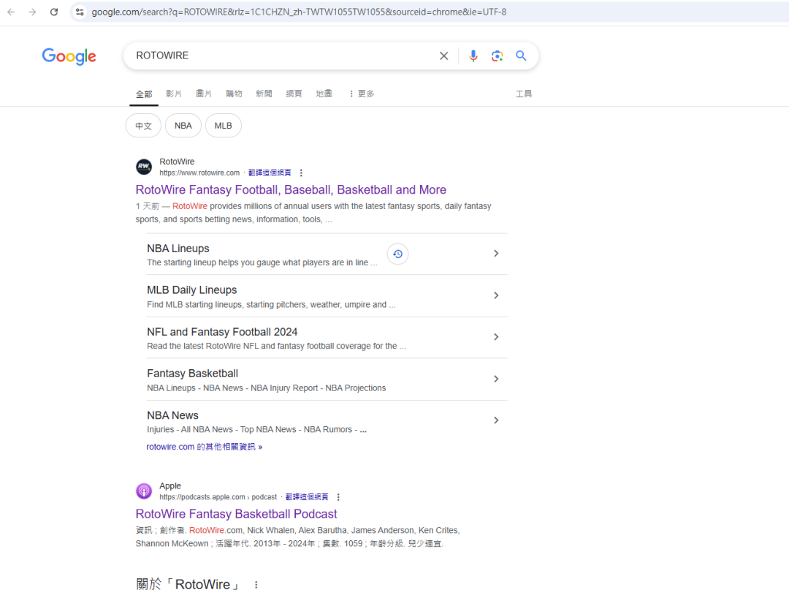789x598 pixels.
Task: Open three-dot menu next to 關於「RotoWire」
Action: tap(256, 584)
